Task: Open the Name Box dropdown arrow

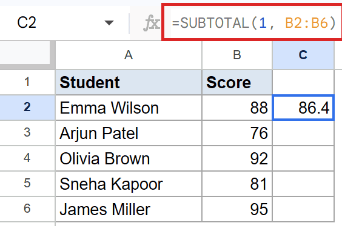Action: [x=109, y=22]
